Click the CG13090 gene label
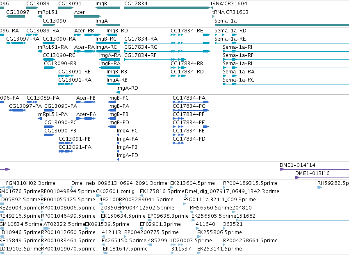The width and height of the screenshot is (349, 255). point(54,21)
